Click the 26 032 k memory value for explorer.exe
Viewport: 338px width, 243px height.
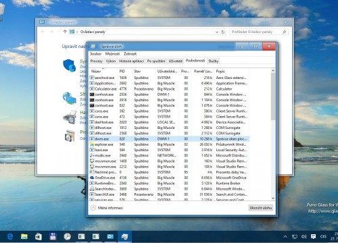(x=206, y=144)
